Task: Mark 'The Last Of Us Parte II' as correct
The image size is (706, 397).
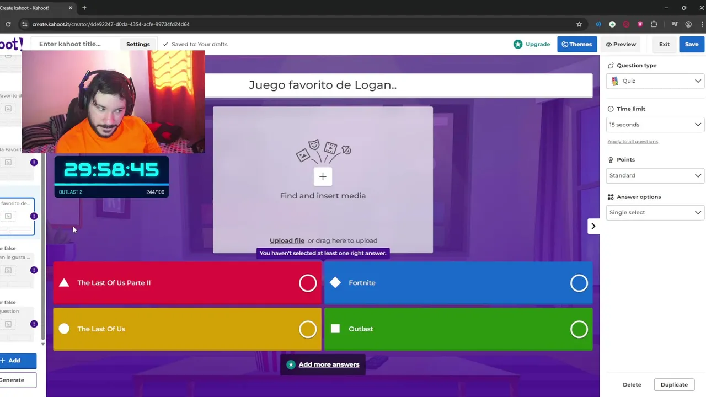Action: coord(308,283)
